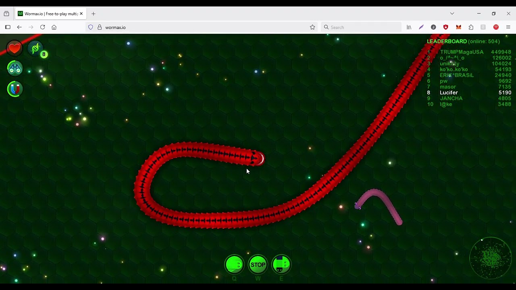Image resolution: width=516 pixels, height=290 pixels.
Task: Activate the magnet booster icon
Action: (x=15, y=89)
